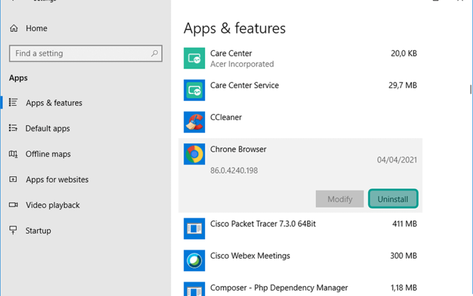Click the Cisco Packet Tracer app icon
This screenshot has width=473, height=296.
(195, 229)
